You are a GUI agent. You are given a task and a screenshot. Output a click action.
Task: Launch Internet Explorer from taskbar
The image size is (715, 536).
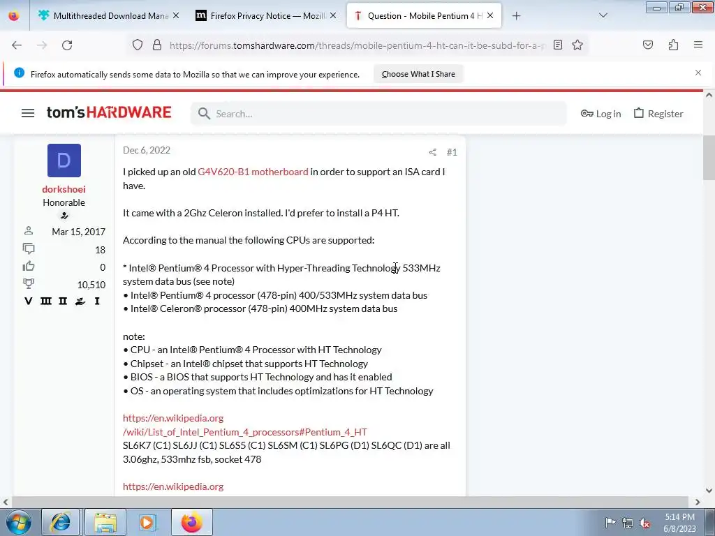(60, 522)
